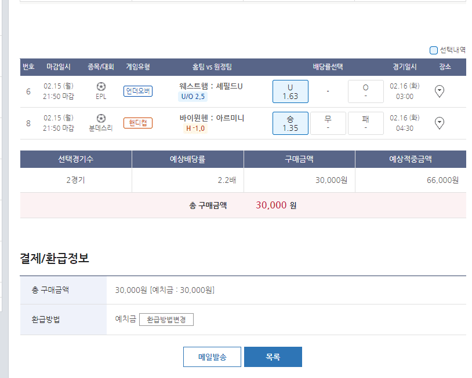
Task: Toggle the 선택내역 checkbox
Action: coord(434,50)
